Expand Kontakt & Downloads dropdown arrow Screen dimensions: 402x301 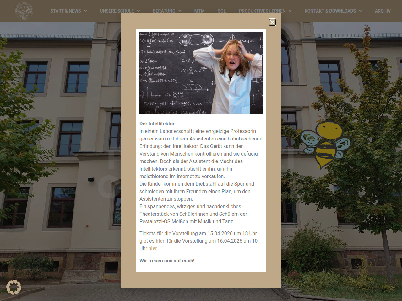tap(361, 11)
